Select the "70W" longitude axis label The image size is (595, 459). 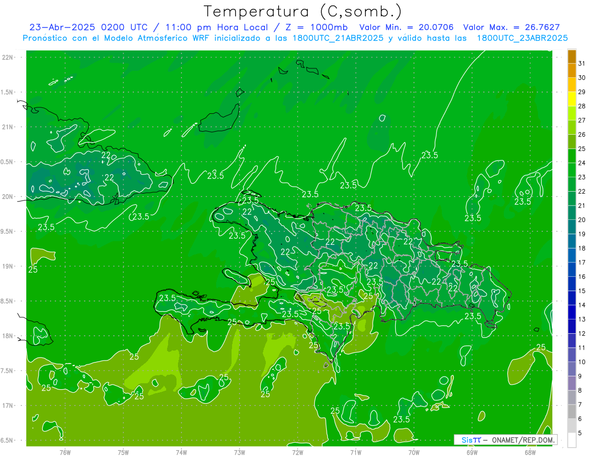coord(414,452)
